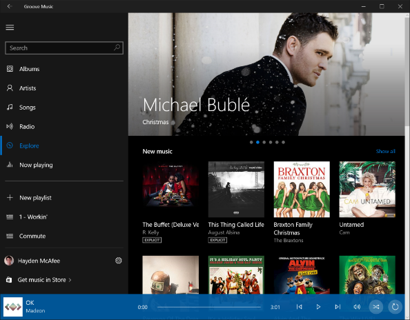
Task: Click the Store bag icon
Action: tap(9, 280)
